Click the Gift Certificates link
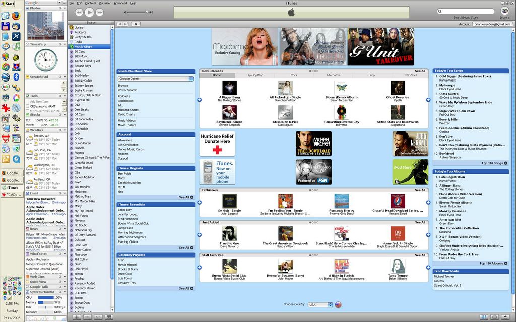The height and width of the screenshot is (322, 516). click(x=128, y=145)
